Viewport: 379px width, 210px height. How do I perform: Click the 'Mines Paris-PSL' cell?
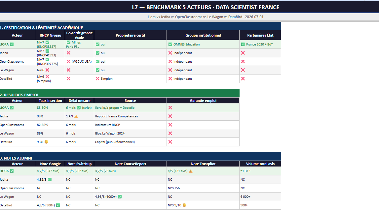(x=79, y=45)
